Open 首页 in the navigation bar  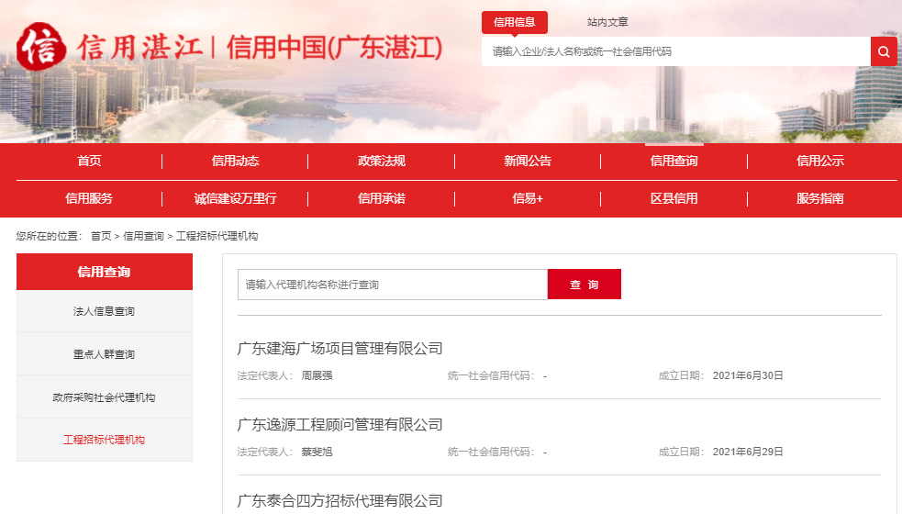point(89,162)
